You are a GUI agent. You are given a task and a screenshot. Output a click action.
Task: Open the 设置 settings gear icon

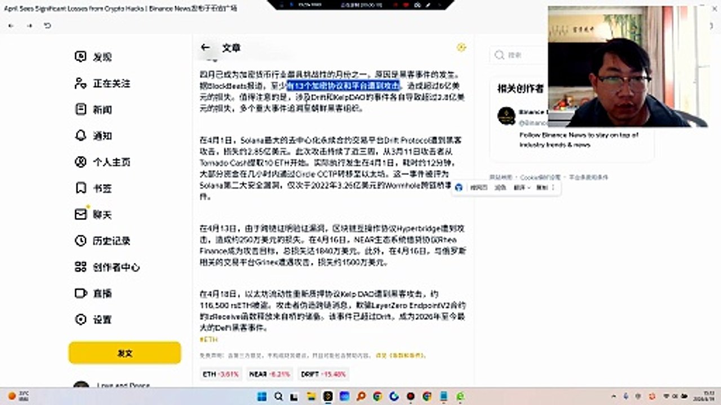tap(81, 319)
